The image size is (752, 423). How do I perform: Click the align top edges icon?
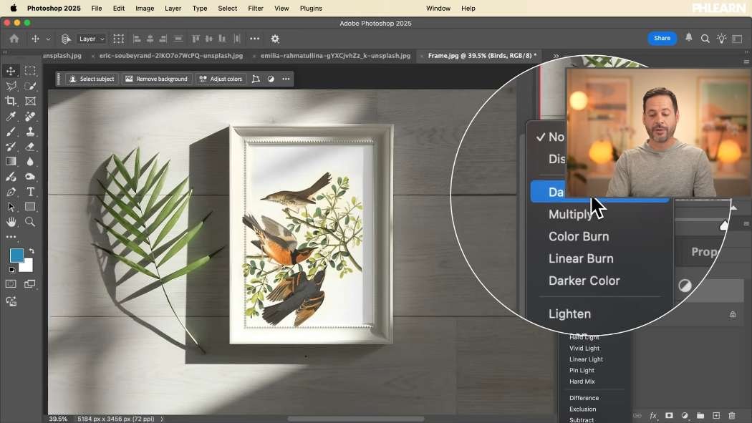(x=196, y=39)
